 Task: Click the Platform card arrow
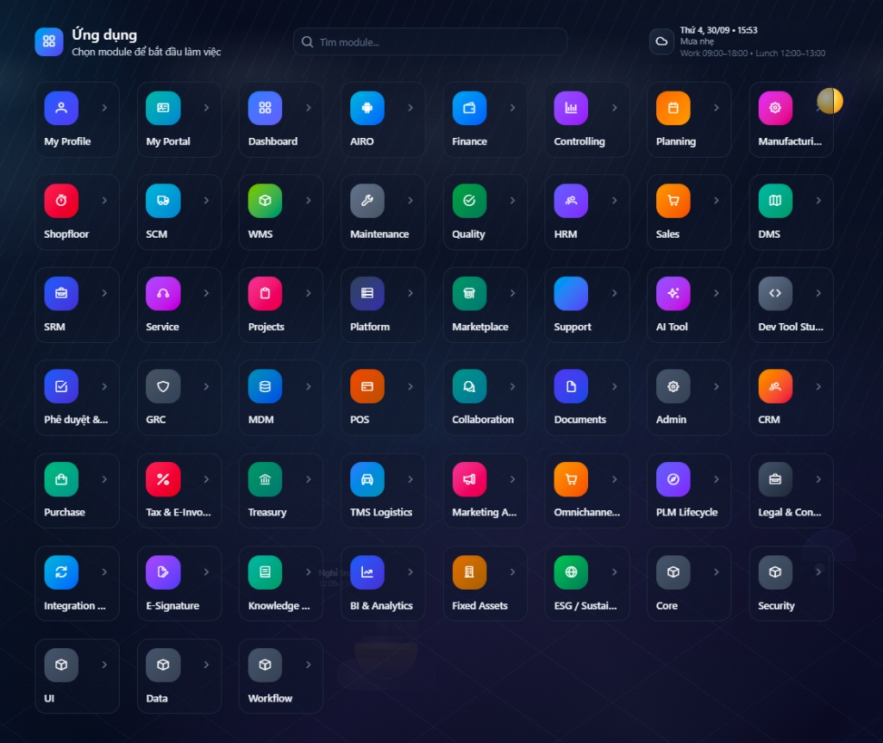410,293
